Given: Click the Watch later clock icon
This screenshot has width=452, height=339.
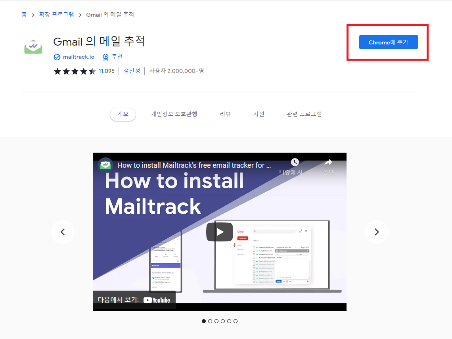Looking at the screenshot, I should pos(295,162).
